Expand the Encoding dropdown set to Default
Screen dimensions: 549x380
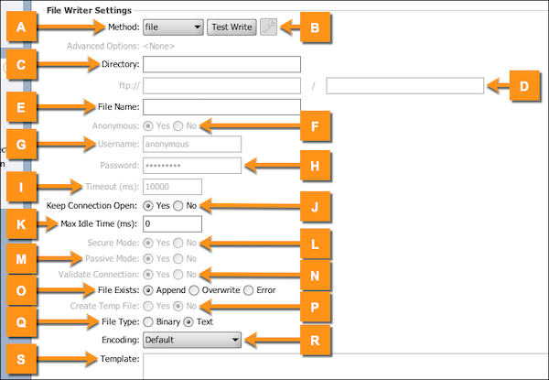[191, 340]
